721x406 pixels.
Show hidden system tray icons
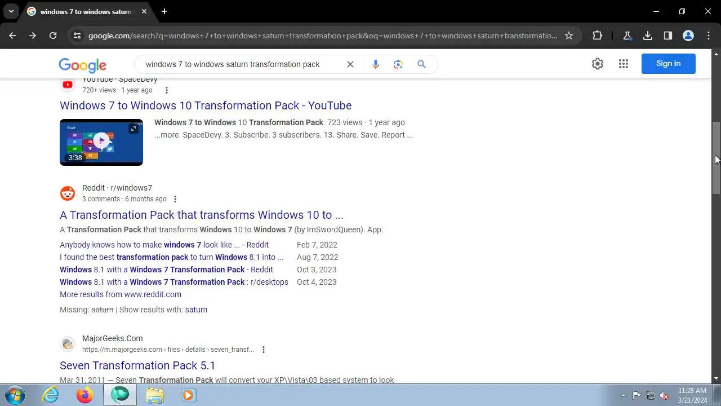pos(623,395)
